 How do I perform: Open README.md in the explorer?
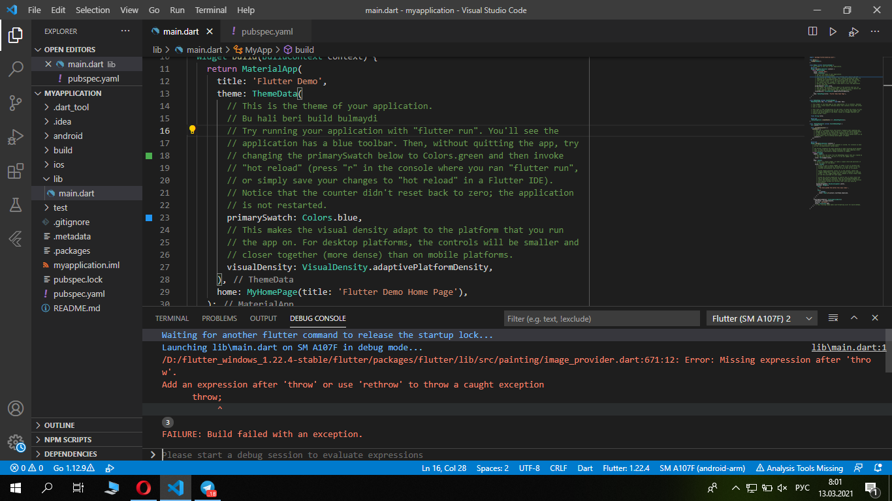[87, 308]
